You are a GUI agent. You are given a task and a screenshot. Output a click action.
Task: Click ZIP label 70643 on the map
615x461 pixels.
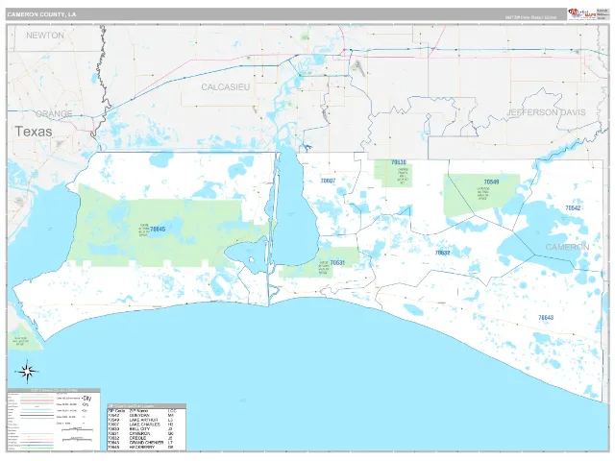coord(546,318)
